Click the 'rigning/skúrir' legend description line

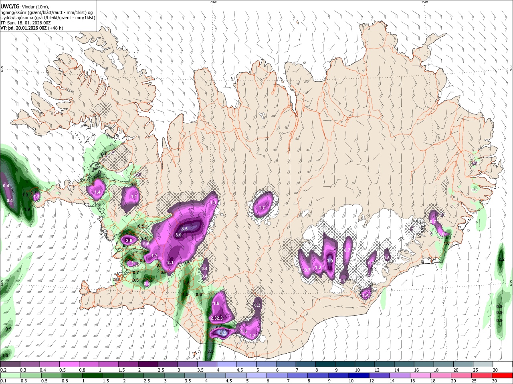(46, 12)
